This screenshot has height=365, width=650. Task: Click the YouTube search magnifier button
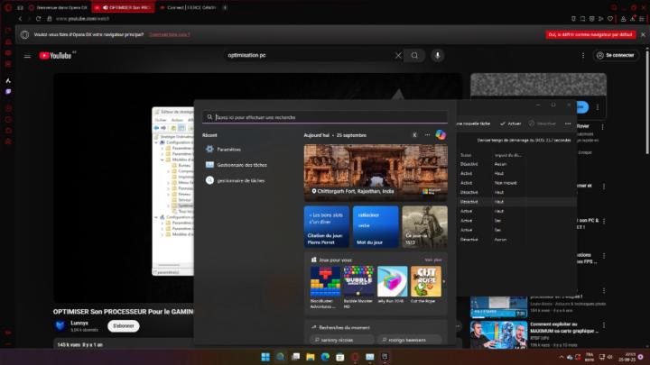[x=415, y=55]
